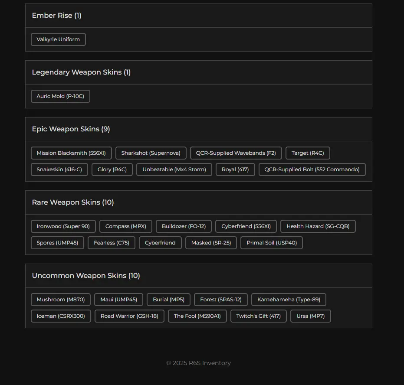Pick the Mushroom (M870) skin

tap(61, 300)
